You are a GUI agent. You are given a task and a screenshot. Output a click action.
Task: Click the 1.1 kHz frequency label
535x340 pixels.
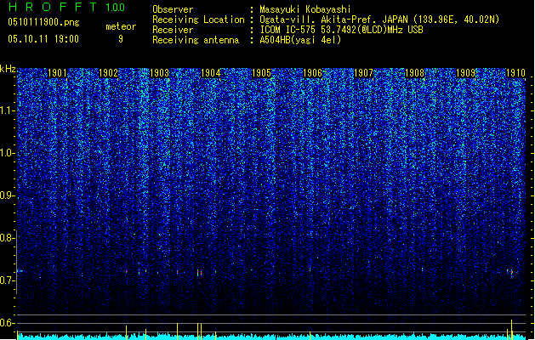7,110
